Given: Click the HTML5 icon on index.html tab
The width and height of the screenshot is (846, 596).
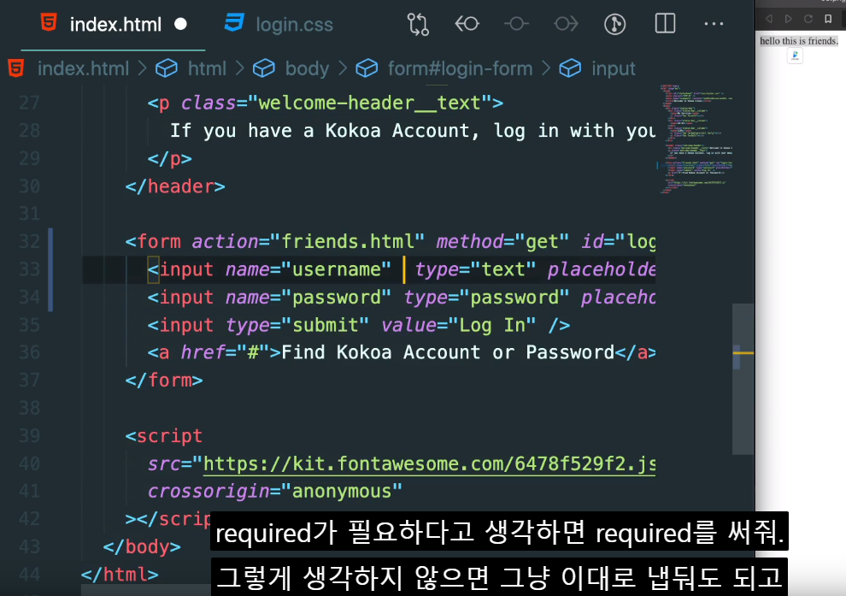Looking at the screenshot, I should 49,23.
